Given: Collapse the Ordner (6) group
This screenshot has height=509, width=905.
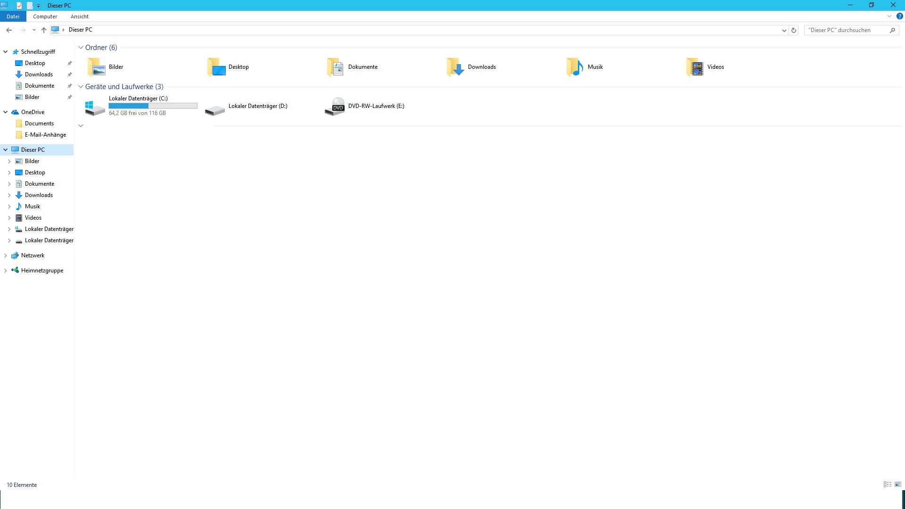Looking at the screenshot, I should pyautogui.click(x=81, y=48).
